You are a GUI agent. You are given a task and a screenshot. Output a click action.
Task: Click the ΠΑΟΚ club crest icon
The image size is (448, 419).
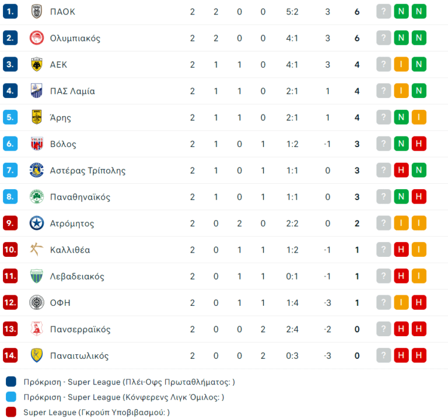tap(37, 12)
